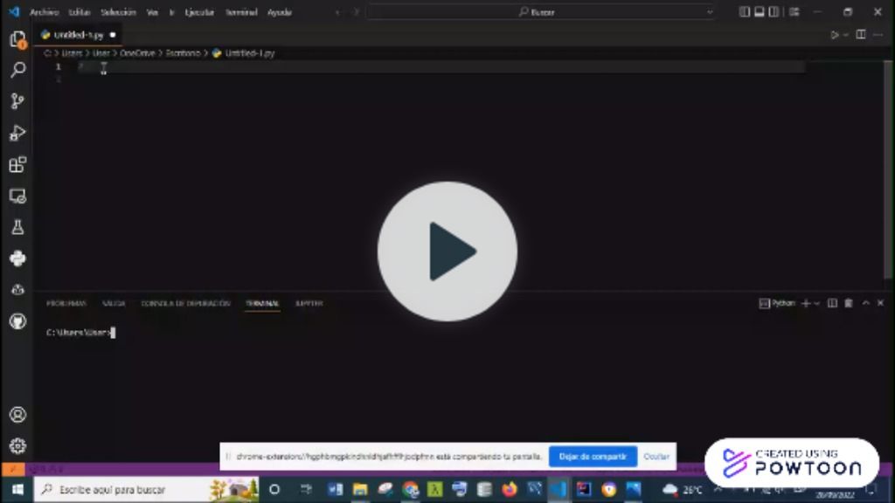
Task: Split the terminal panel
Action: click(832, 303)
